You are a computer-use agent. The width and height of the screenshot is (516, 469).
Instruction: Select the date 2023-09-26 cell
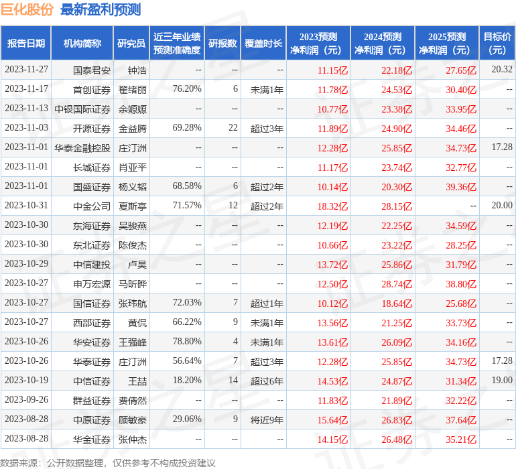(x=26, y=399)
